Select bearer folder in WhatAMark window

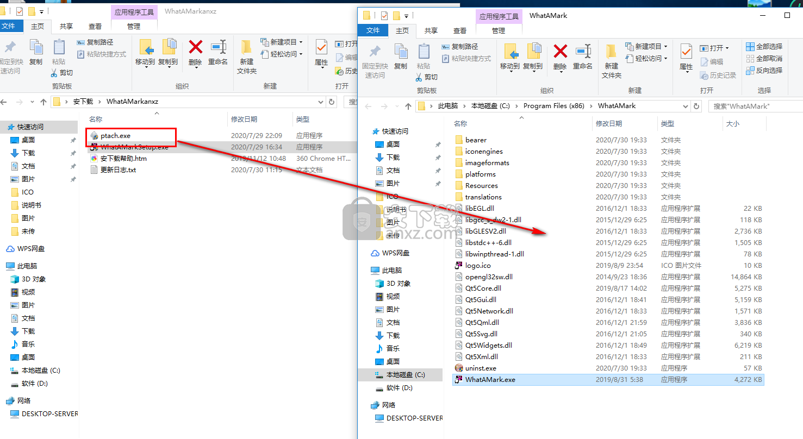pos(476,140)
